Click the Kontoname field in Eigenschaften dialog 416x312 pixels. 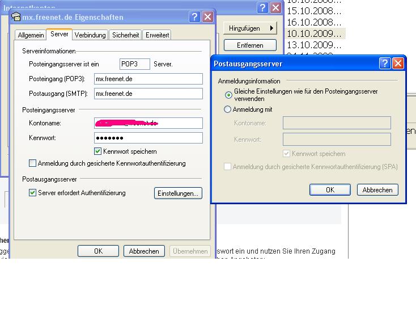tap(148, 123)
